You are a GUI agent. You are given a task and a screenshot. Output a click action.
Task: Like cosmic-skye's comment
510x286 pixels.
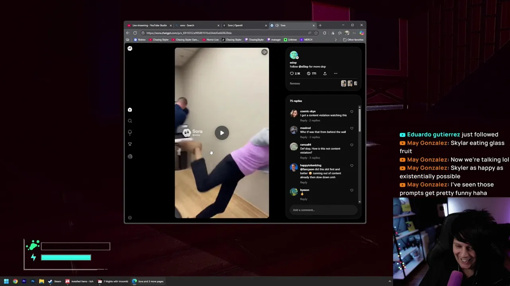click(x=351, y=112)
